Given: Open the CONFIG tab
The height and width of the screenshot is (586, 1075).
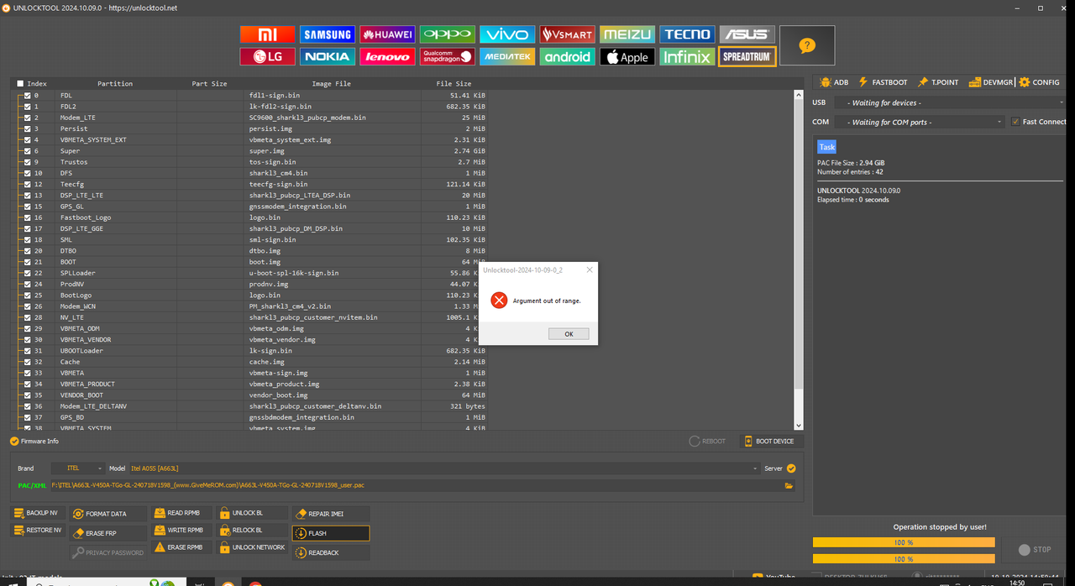Looking at the screenshot, I should coord(1040,82).
